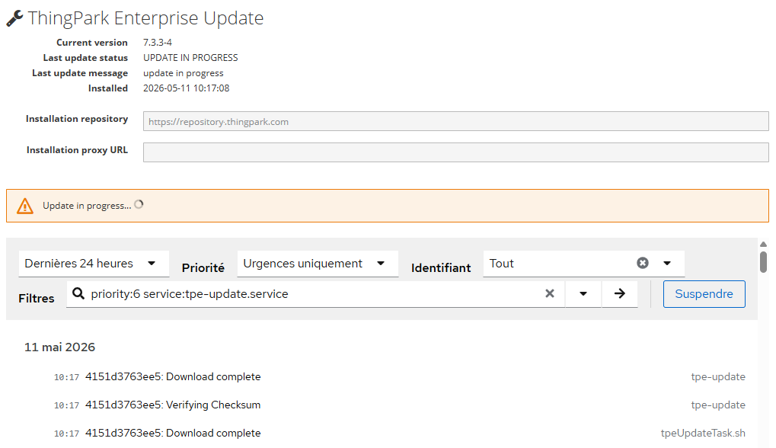Image resolution: width=776 pixels, height=448 pixels.
Task: Clear the filter text with the X
Action: click(549, 293)
